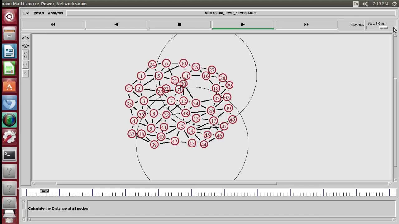Click the play backward button

click(x=116, y=25)
